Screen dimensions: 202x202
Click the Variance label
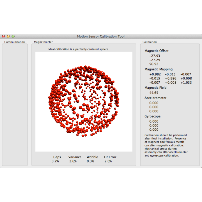[75, 157]
